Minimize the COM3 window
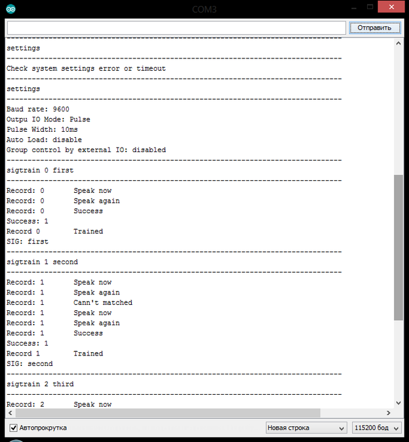This screenshot has width=409, height=442. 354,8
